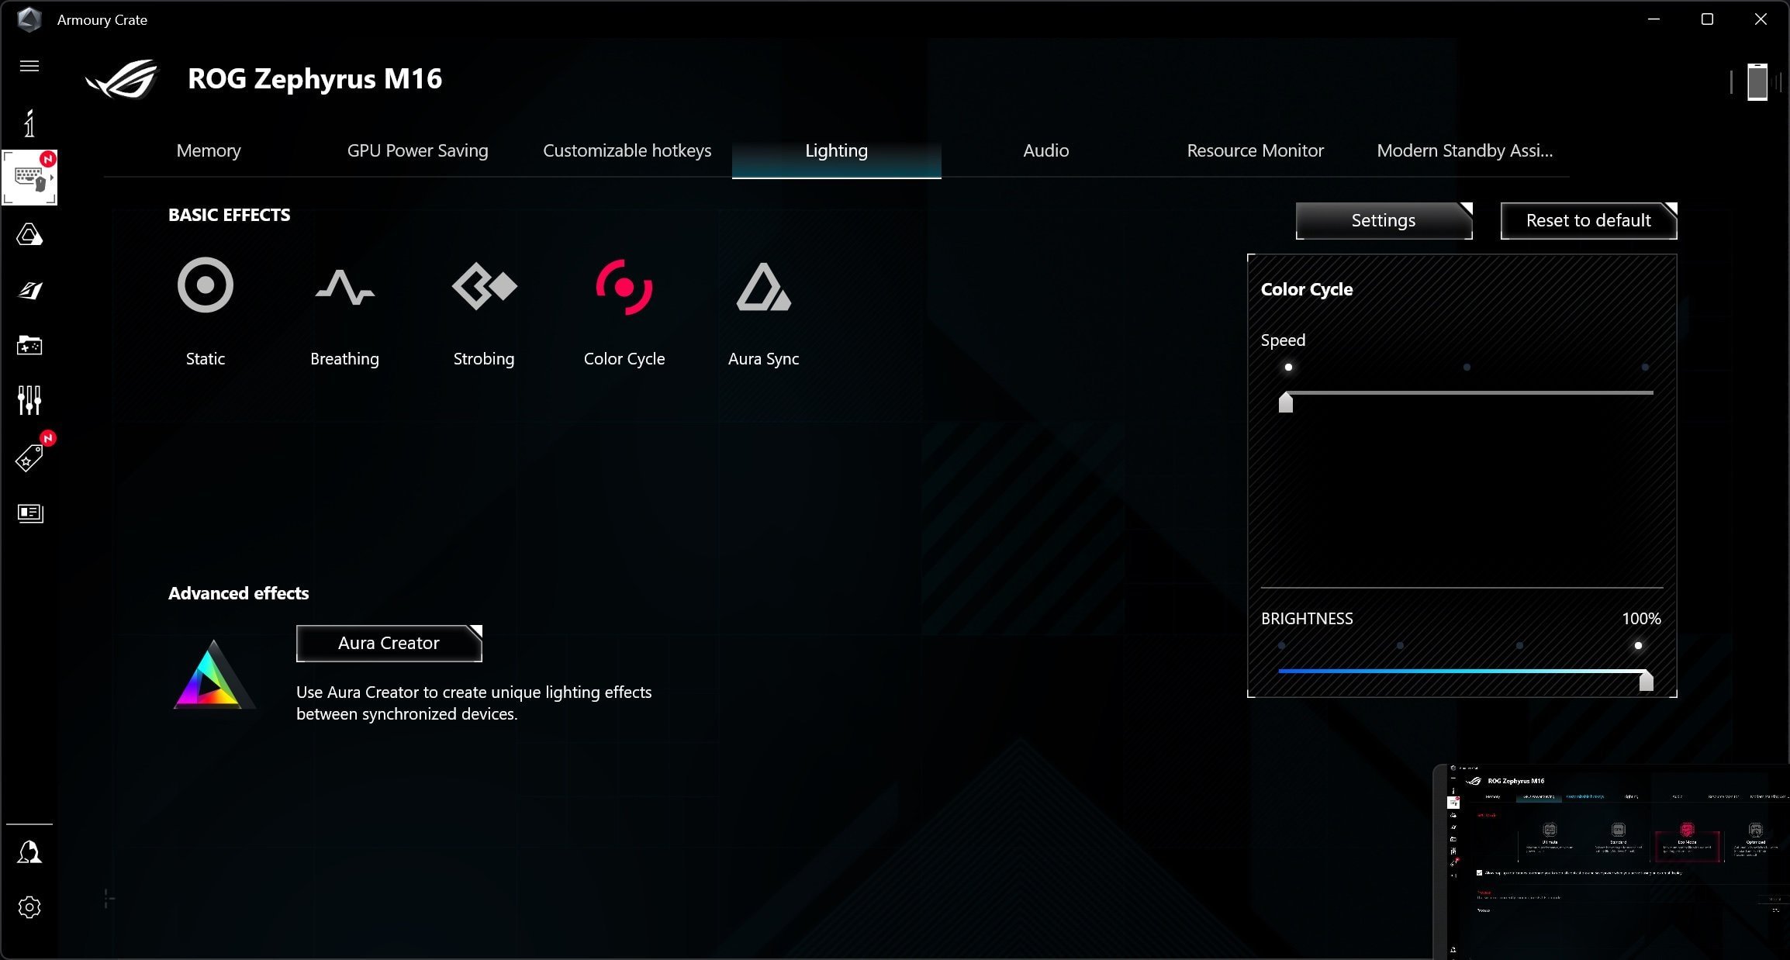Viewport: 1790px width, 960px height.
Task: Open the Modern Standby Assistant tab
Action: [x=1465, y=150]
